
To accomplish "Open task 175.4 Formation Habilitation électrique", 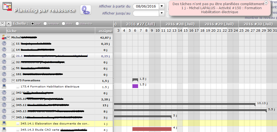I will (x=50, y=87).
